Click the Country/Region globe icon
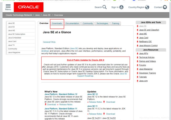This screenshot has width=171, height=120. (x=147, y=7)
